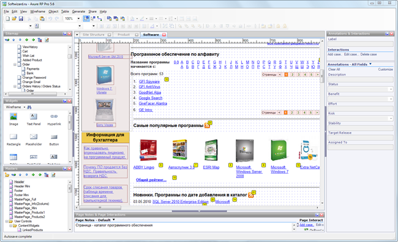Screen dimensions: 398x242
Task: Select the Header master
Action: click(19, 182)
